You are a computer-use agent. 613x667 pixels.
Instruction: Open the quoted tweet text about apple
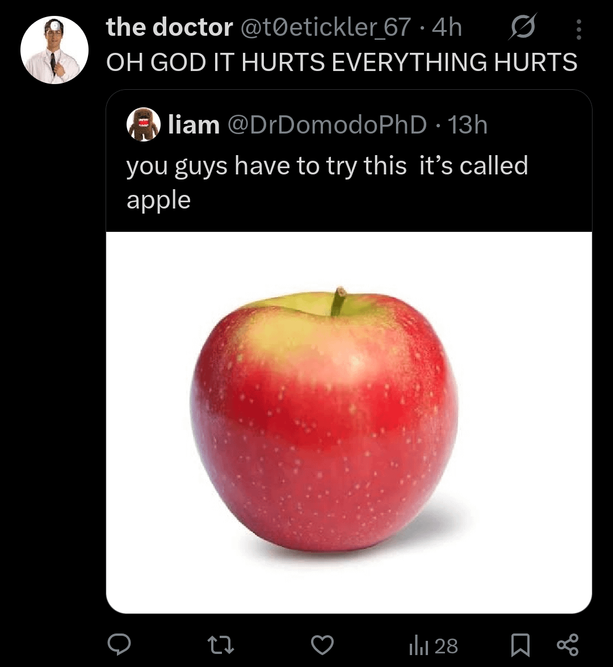327,182
